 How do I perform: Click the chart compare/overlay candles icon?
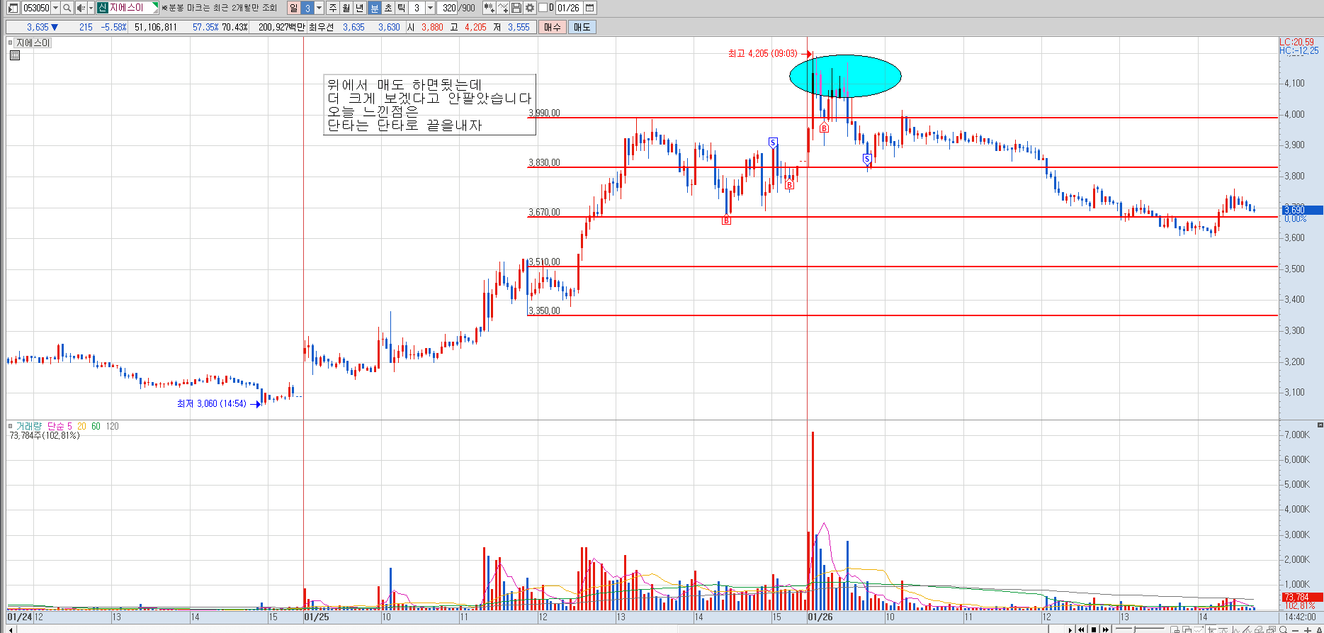(490, 8)
